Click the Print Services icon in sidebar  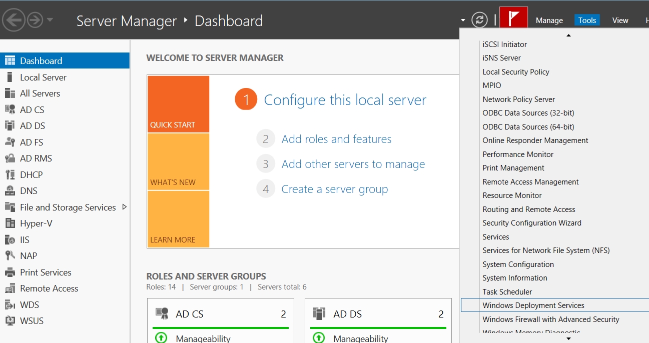point(10,272)
